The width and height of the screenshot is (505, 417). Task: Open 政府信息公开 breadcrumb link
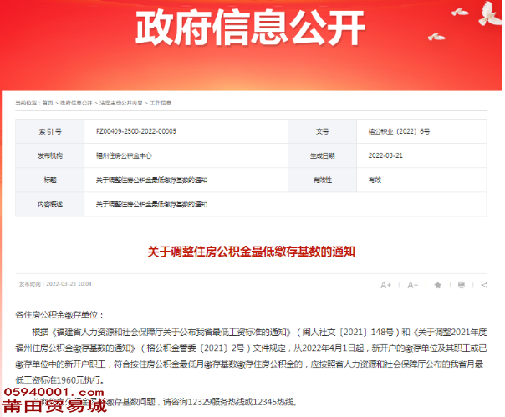click(x=74, y=103)
